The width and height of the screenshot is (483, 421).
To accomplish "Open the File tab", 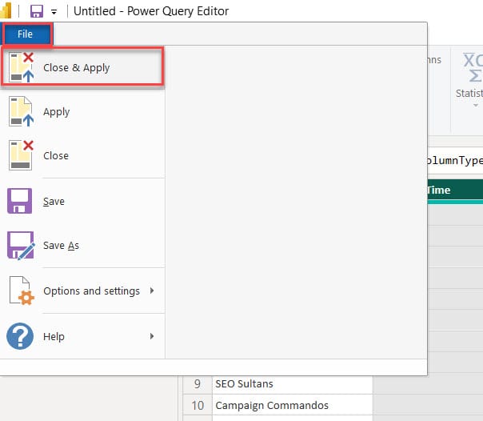I will [27, 34].
